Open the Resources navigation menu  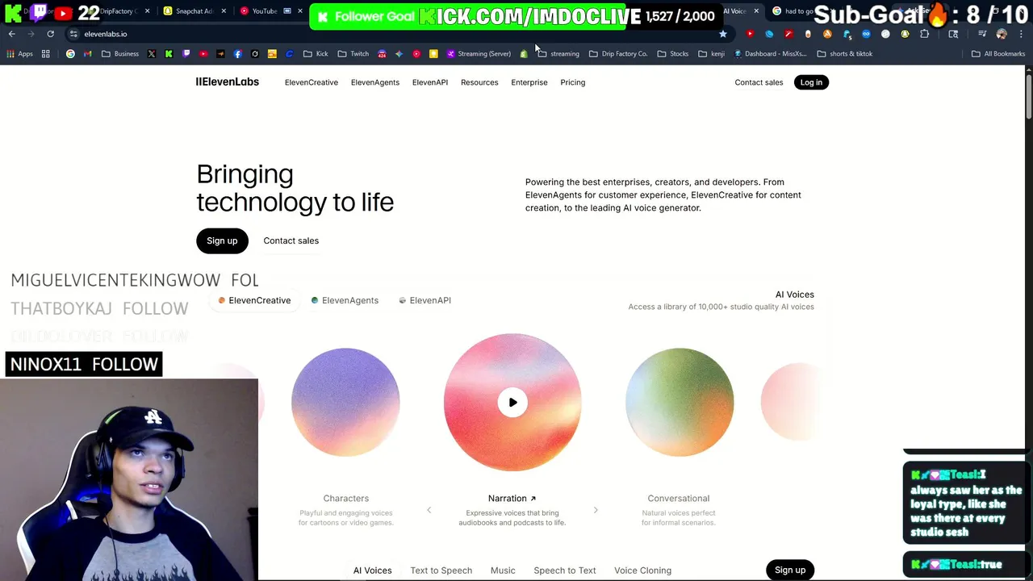coord(479,82)
